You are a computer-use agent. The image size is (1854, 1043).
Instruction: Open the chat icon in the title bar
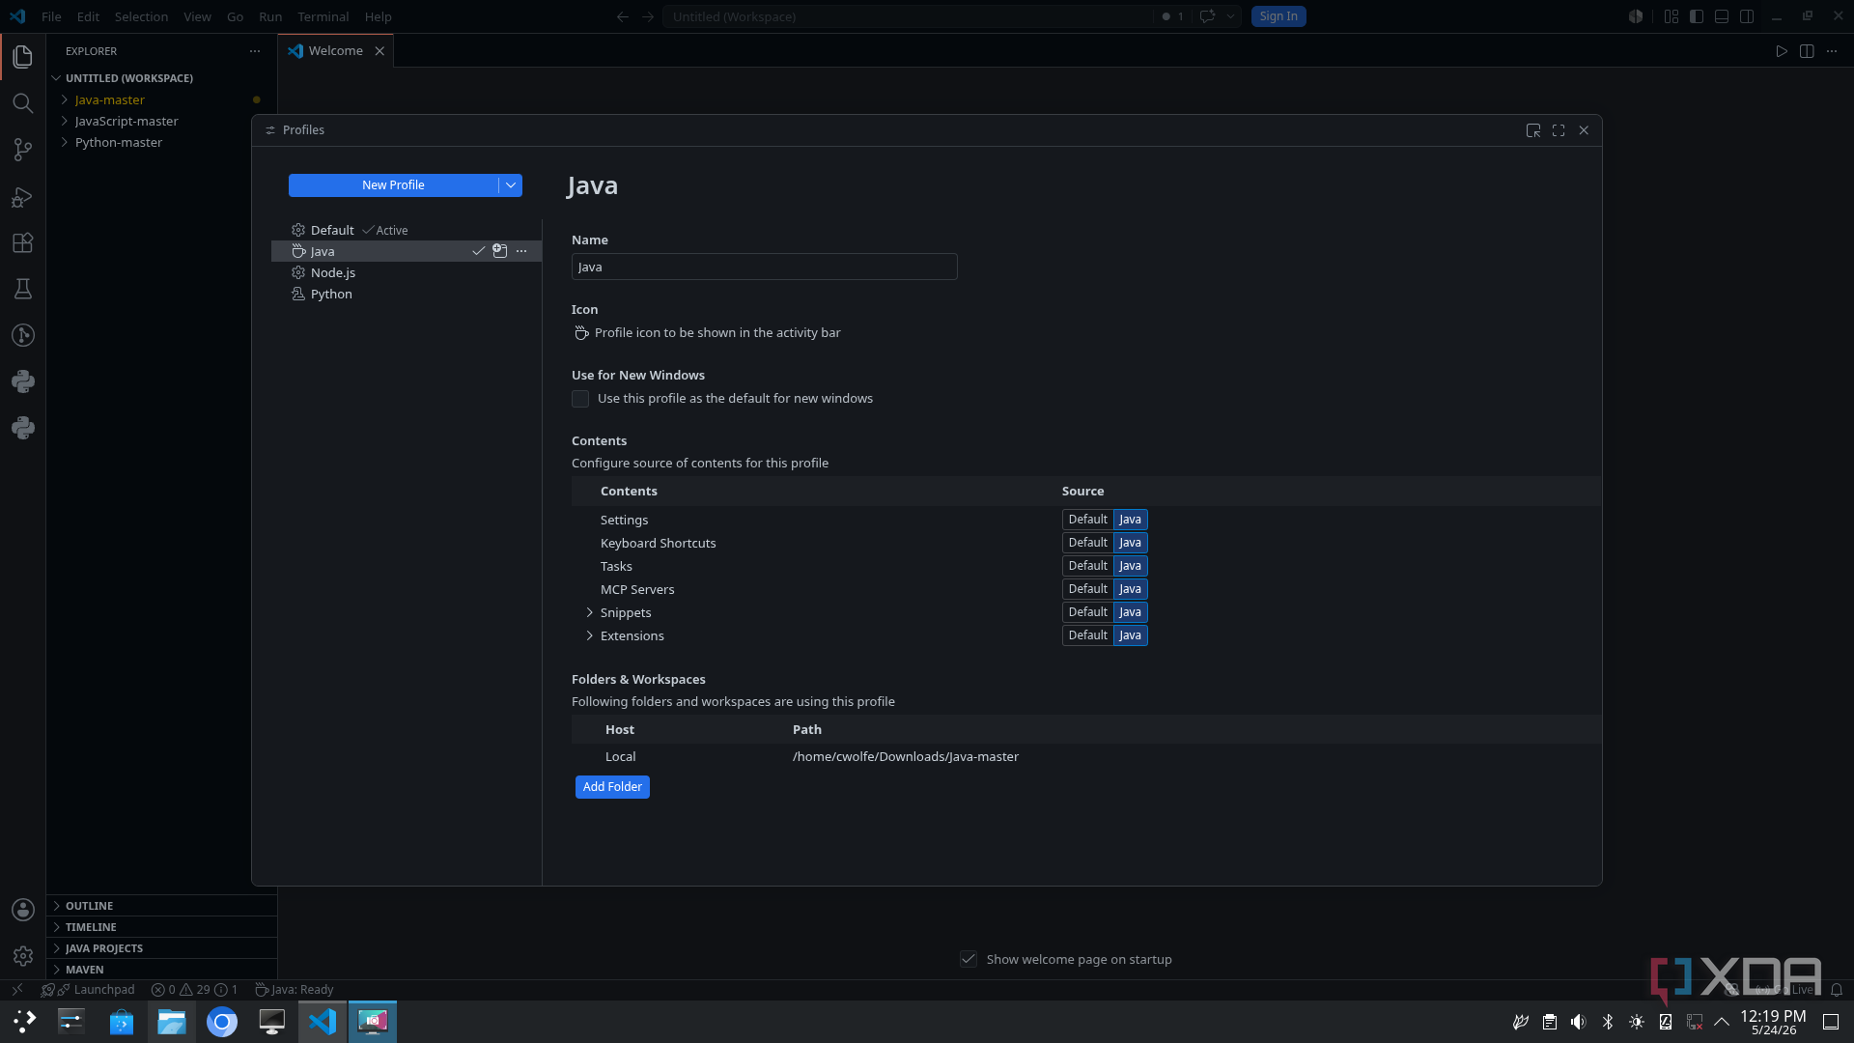1207,16
